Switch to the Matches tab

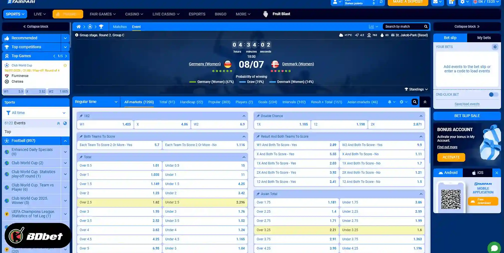coord(120,27)
